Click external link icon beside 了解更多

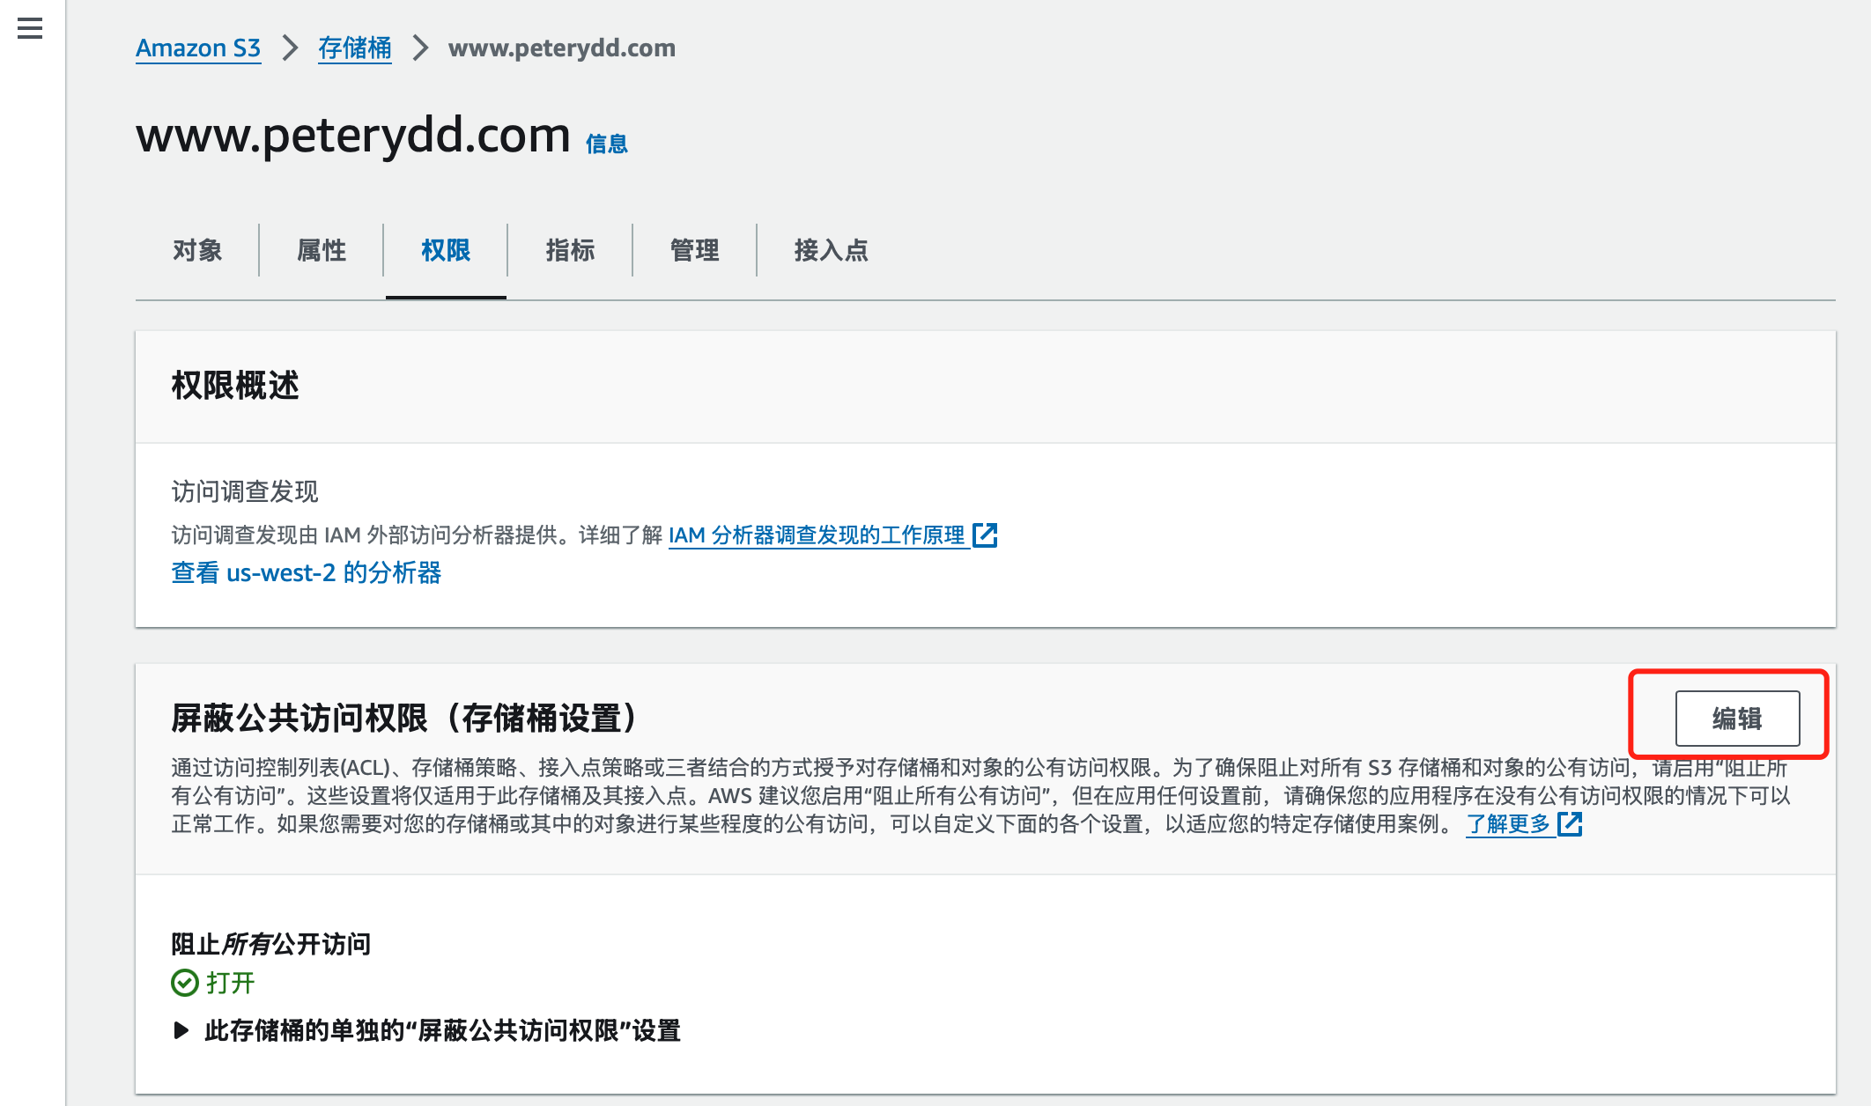[x=1570, y=824]
